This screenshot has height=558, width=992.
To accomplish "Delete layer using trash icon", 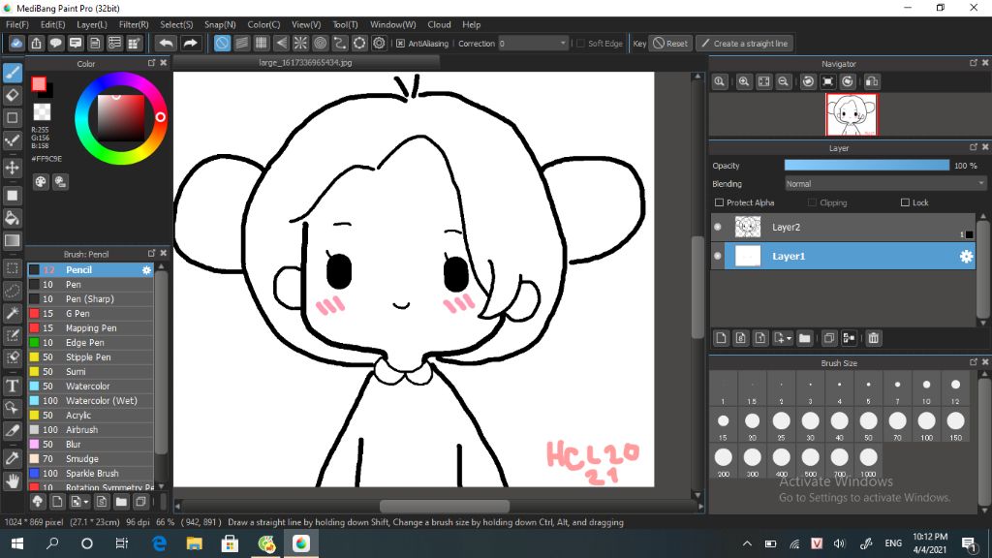I will (x=874, y=338).
